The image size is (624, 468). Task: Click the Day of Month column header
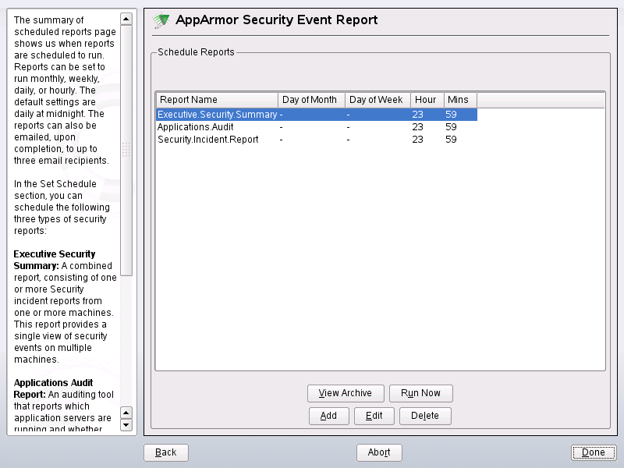tap(310, 99)
